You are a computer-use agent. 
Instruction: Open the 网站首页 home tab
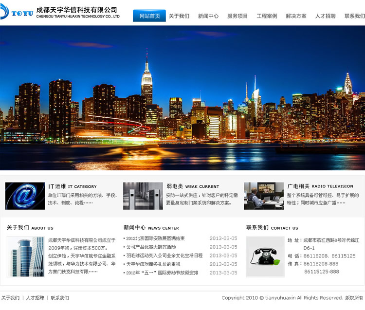click(149, 16)
